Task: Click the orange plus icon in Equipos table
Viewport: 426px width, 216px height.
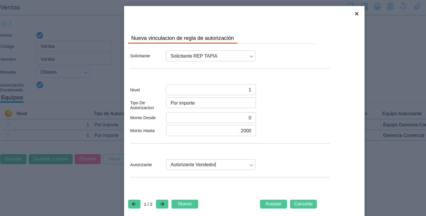Action: [8, 113]
